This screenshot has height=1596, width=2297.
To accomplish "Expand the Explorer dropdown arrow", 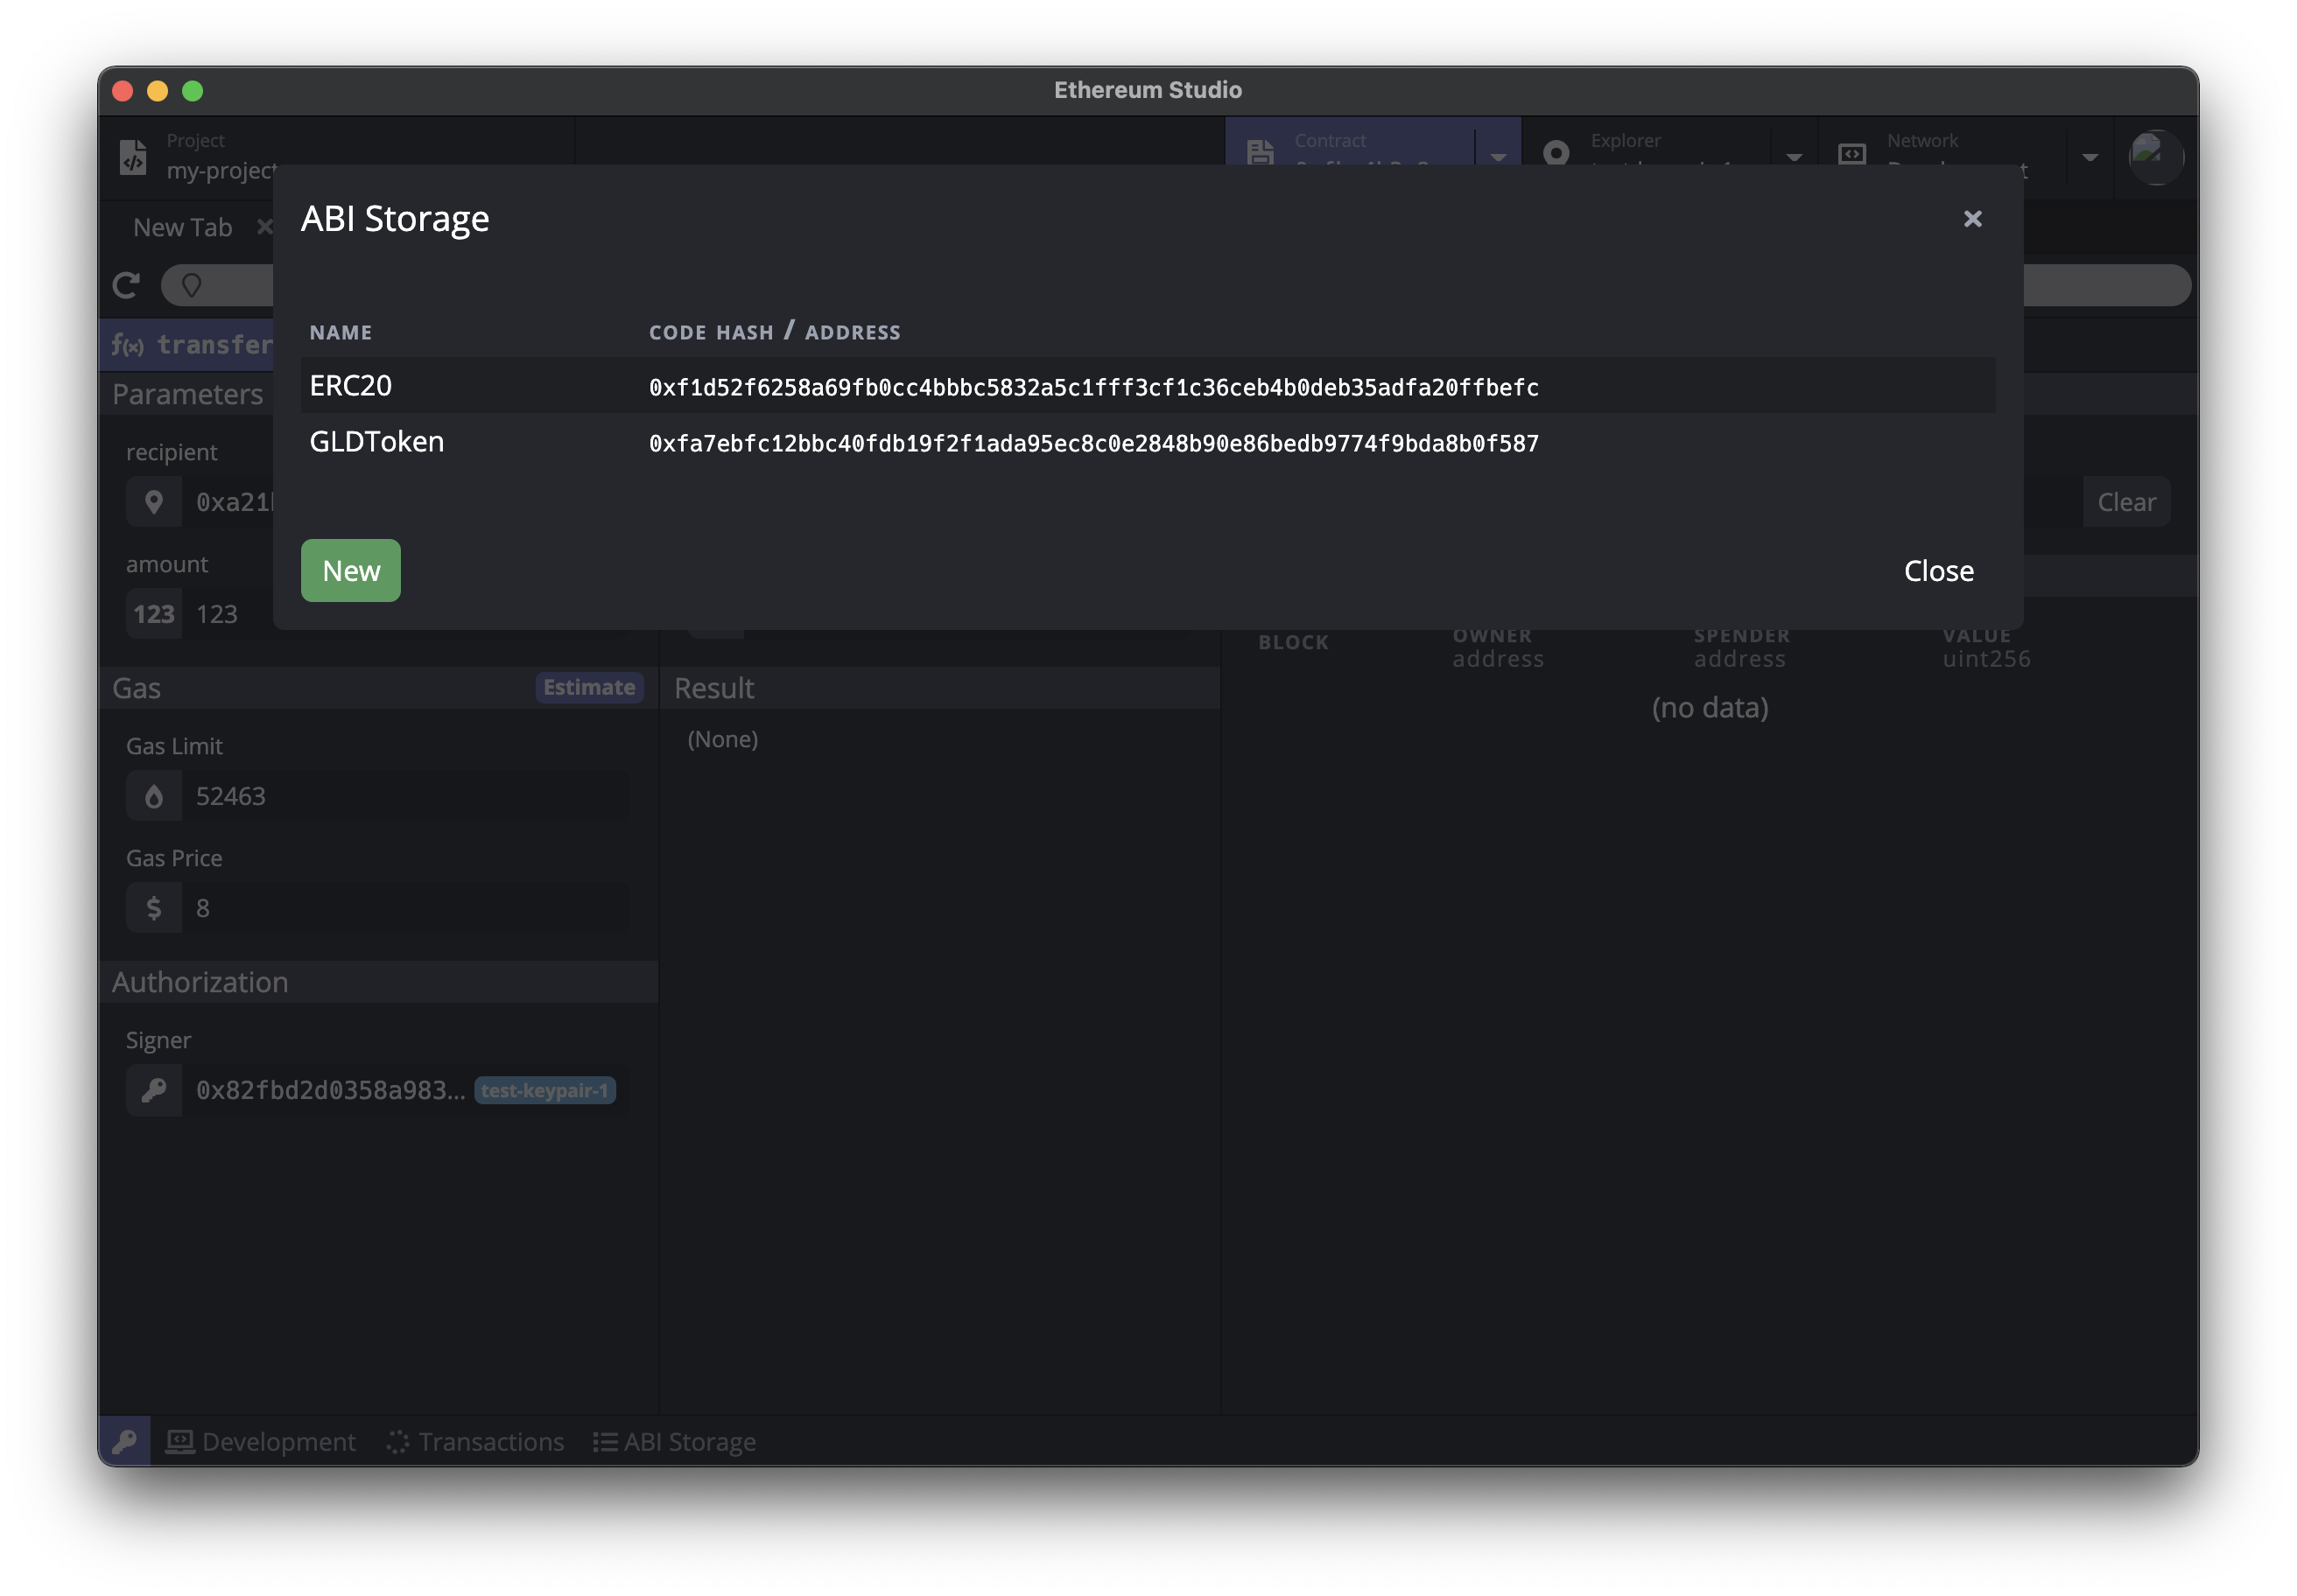I will (x=1794, y=156).
